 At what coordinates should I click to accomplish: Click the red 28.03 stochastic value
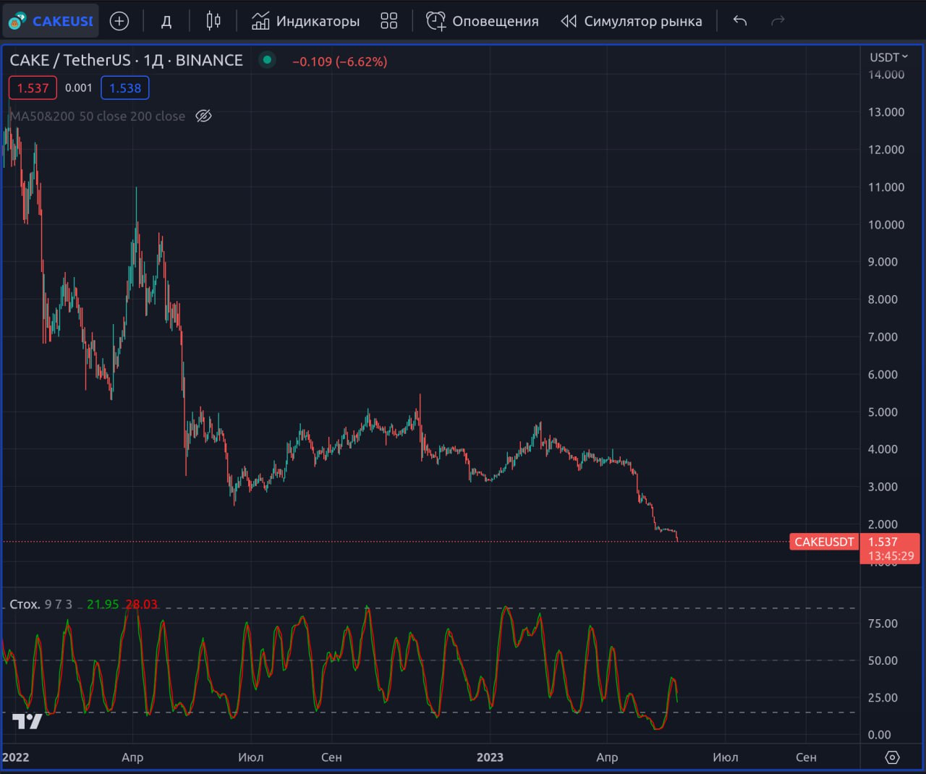tap(141, 604)
